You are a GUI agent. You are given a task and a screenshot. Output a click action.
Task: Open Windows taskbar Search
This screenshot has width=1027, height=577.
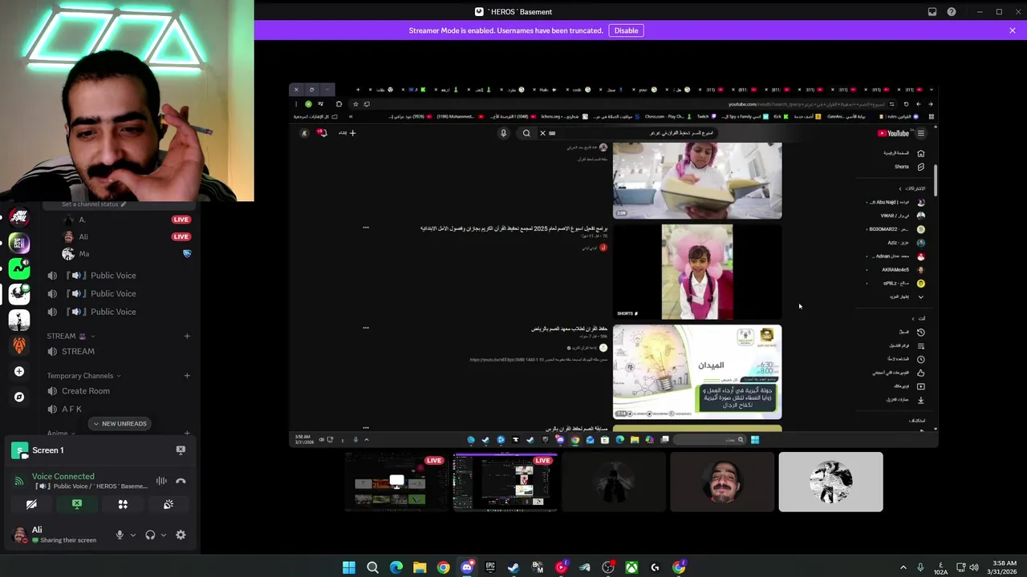tap(372, 567)
